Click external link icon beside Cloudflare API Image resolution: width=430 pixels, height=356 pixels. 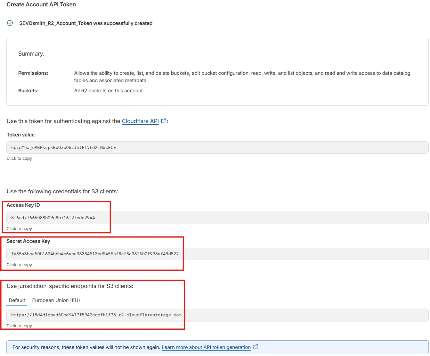(x=163, y=121)
